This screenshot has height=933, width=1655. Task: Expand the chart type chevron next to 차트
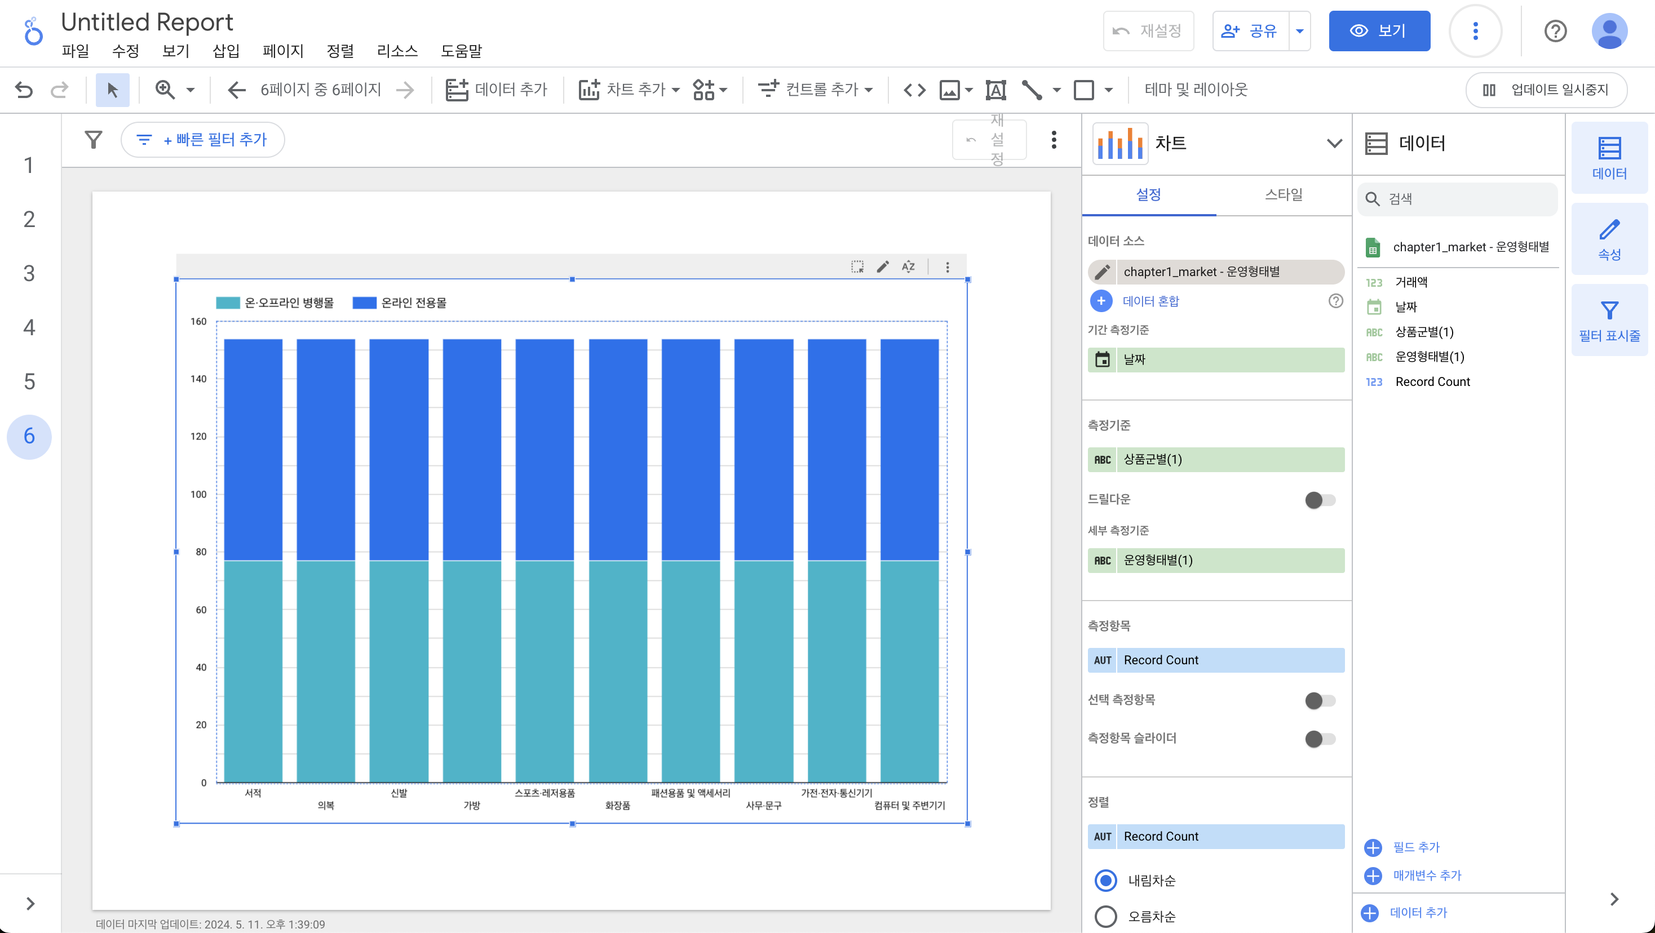1334,143
